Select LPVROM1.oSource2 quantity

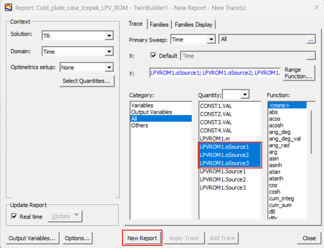(230, 155)
